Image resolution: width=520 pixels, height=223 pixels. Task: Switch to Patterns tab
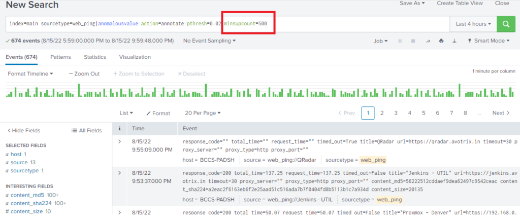[61, 57]
